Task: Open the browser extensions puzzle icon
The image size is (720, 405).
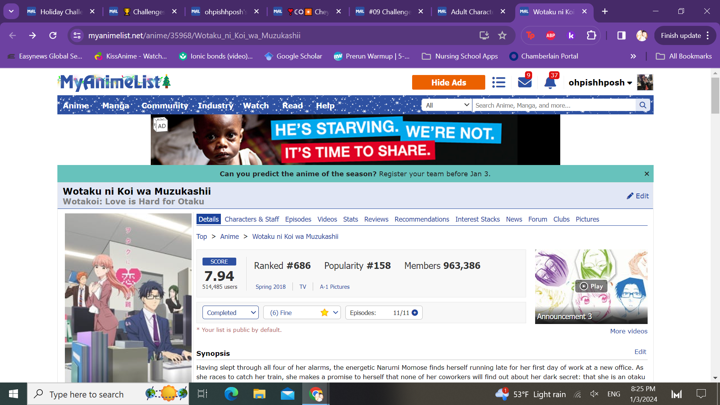Action: coord(591,36)
